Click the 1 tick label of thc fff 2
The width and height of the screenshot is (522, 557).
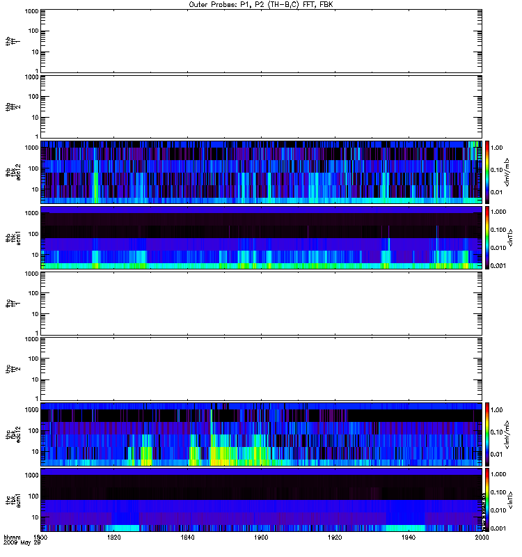37,398
